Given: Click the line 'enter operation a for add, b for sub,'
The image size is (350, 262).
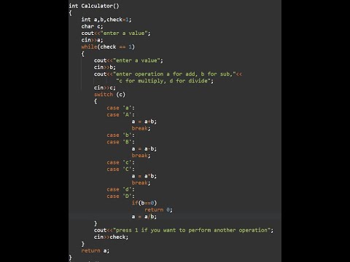Looking at the screenshot, I should coord(168,74).
